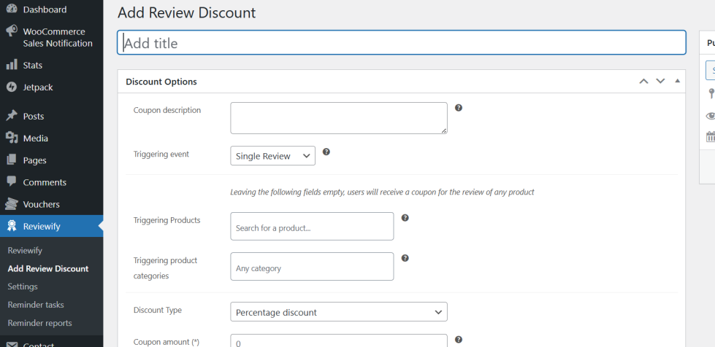Viewport: 715px width, 347px height.
Task: Open the Media menu item
Action: coord(36,138)
